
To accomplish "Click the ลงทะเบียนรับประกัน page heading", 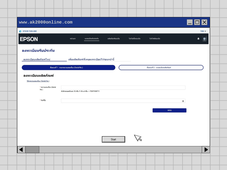I will [x=38, y=51].
